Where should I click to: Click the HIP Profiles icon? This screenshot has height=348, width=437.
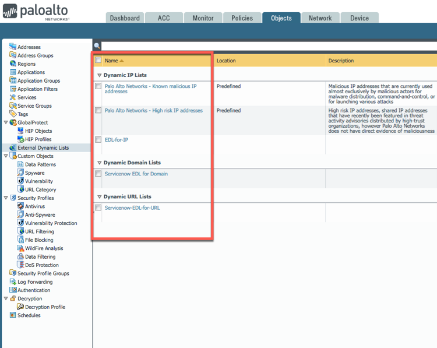[x=20, y=139]
